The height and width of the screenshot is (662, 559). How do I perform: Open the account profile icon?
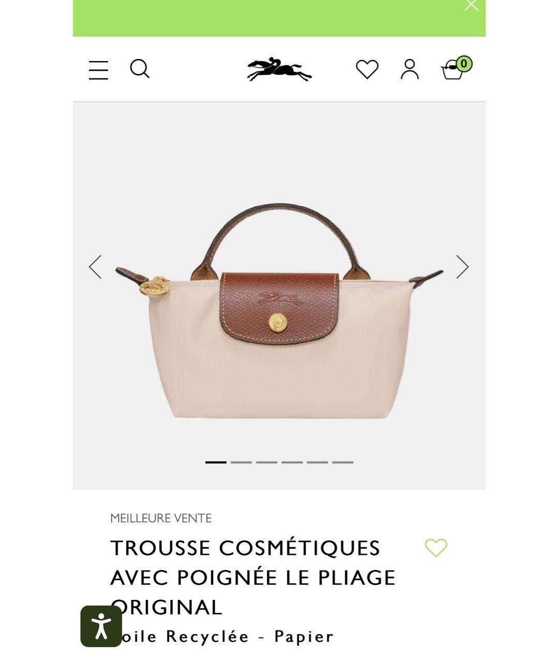[409, 69]
